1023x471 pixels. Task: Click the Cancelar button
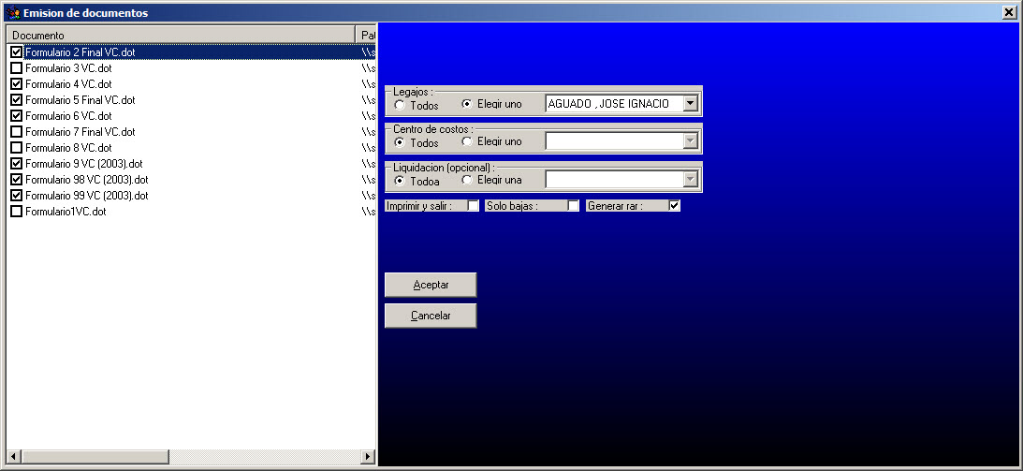[431, 316]
